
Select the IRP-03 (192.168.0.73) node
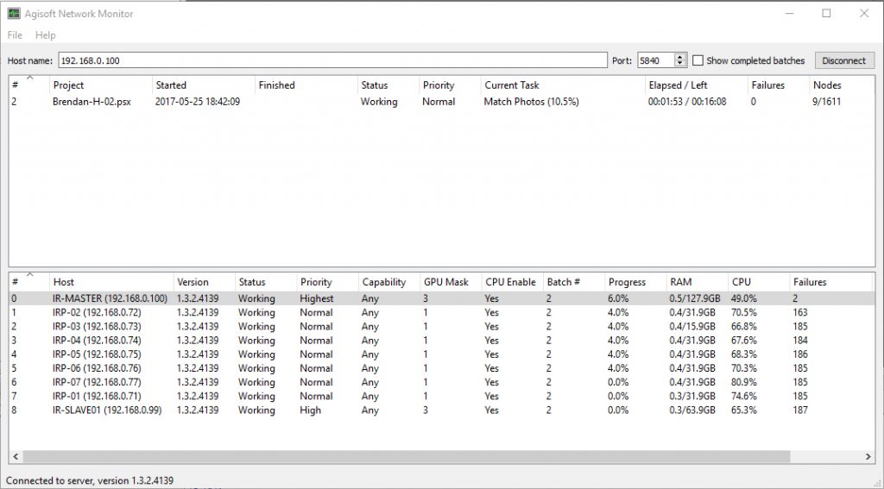pyautogui.click(x=441, y=326)
